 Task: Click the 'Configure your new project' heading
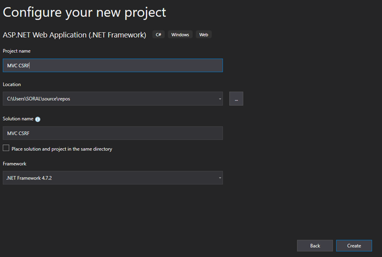pyautogui.click(x=84, y=13)
